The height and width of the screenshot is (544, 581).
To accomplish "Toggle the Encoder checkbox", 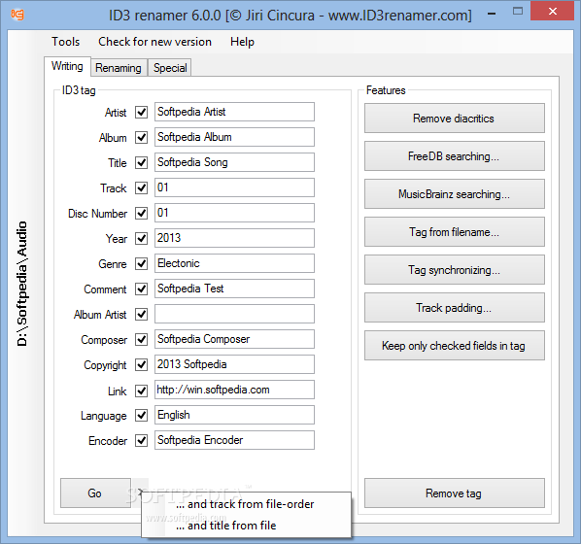I will pos(141,440).
